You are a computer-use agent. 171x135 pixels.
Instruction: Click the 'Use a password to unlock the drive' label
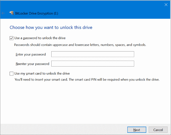(40, 38)
